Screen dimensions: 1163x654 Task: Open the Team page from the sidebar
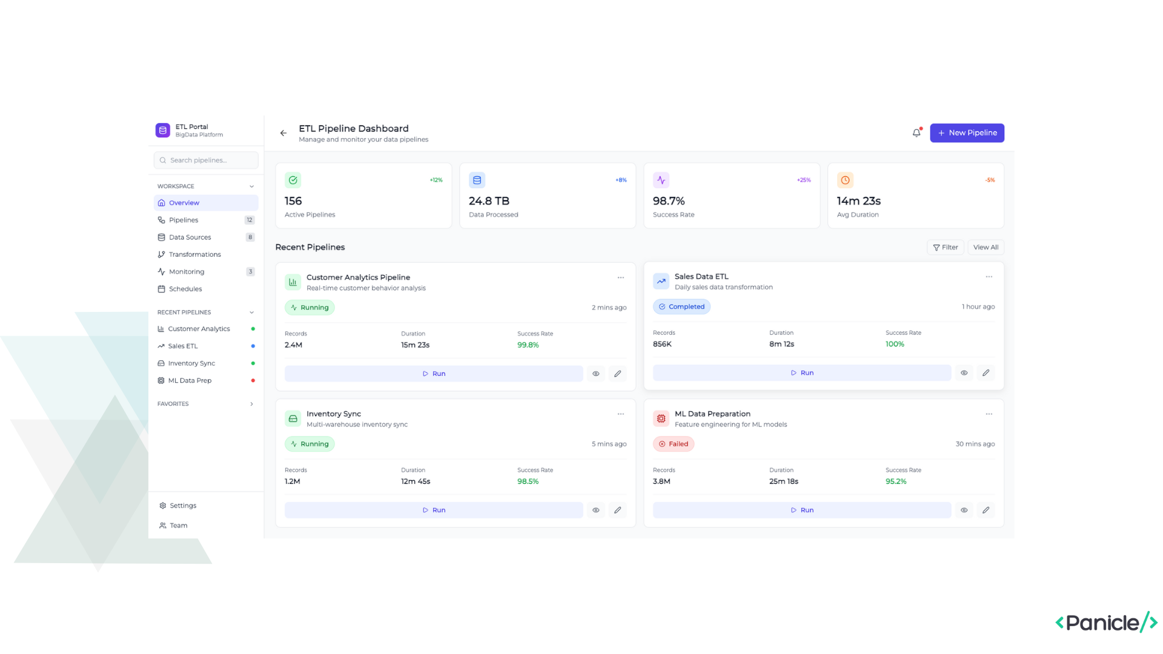(x=178, y=525)
